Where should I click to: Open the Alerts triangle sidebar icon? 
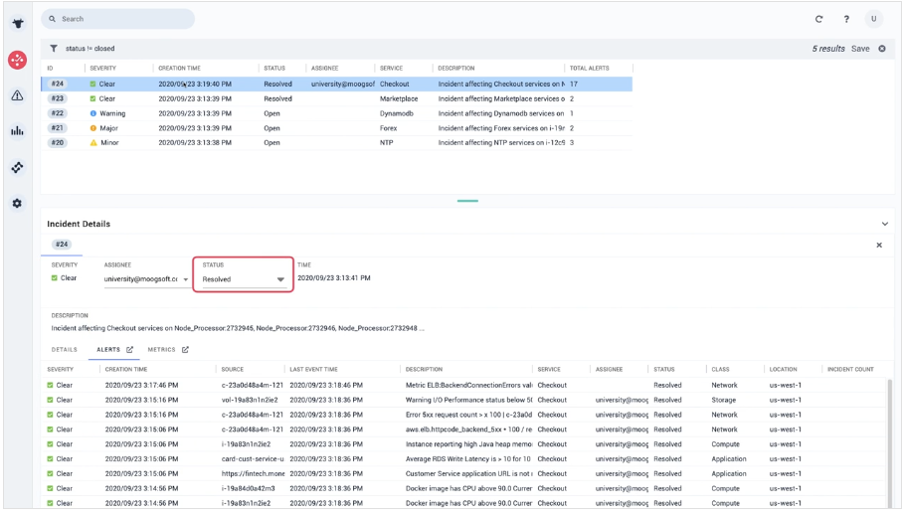tap(17, 95)
